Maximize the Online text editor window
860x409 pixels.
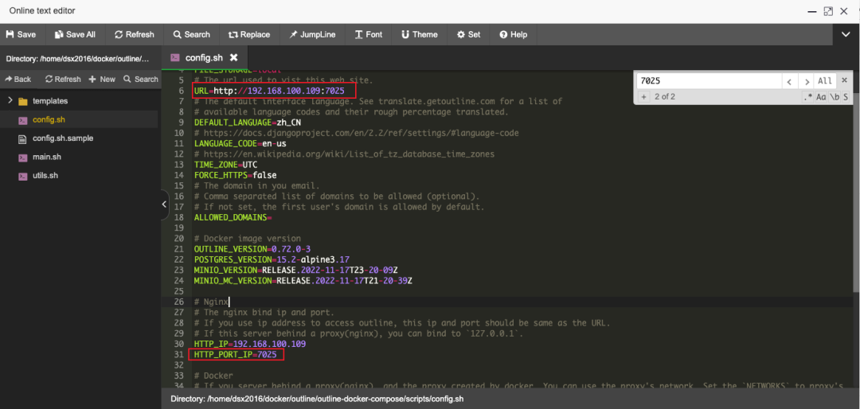pyautogui.click(x=828, y=11)
